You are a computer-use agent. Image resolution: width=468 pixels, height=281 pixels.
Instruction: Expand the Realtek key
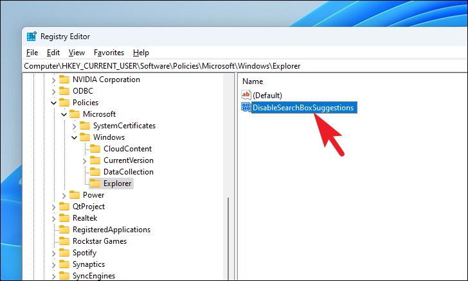click(53, 219)
